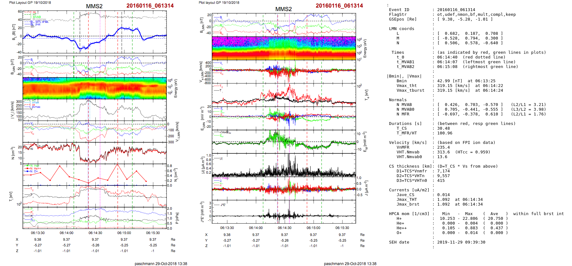Click the Event ID label in the text panel

[x=399, y=10]
